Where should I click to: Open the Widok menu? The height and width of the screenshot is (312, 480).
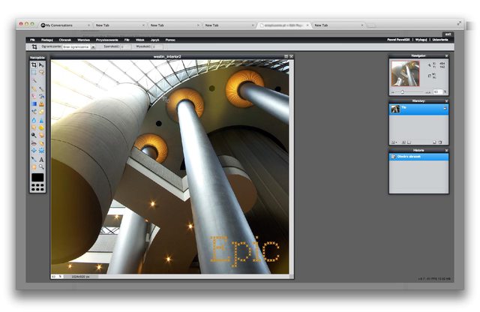coord(140,40)
